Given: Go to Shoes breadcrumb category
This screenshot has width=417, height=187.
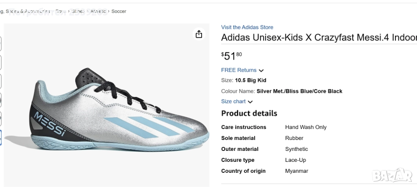Looking at the screenshot, I should point(77,11).
